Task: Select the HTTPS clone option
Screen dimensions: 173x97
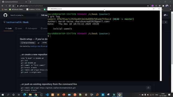Action: pyautogui.click(x=44, y=43)
